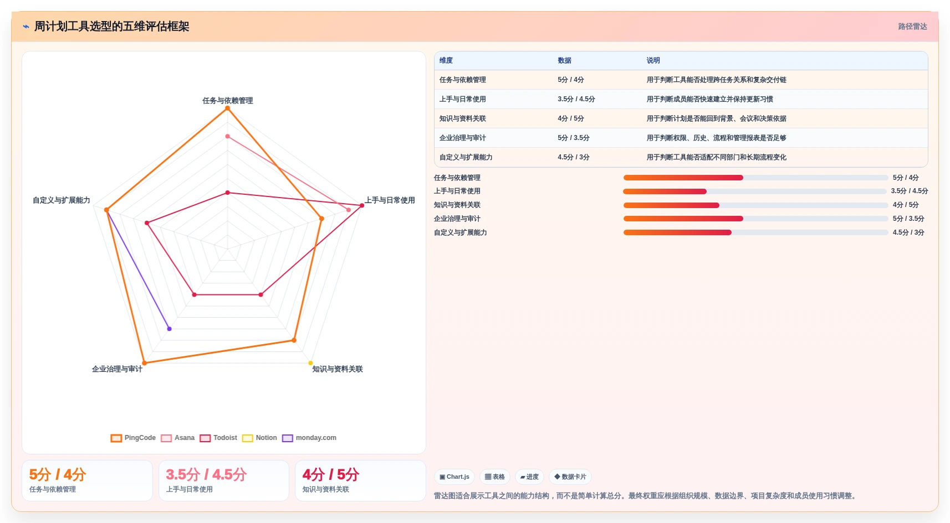950x523 pixels.
Task: Click PingCode top vertex point on radar
Action: click(x=227, y=108)
